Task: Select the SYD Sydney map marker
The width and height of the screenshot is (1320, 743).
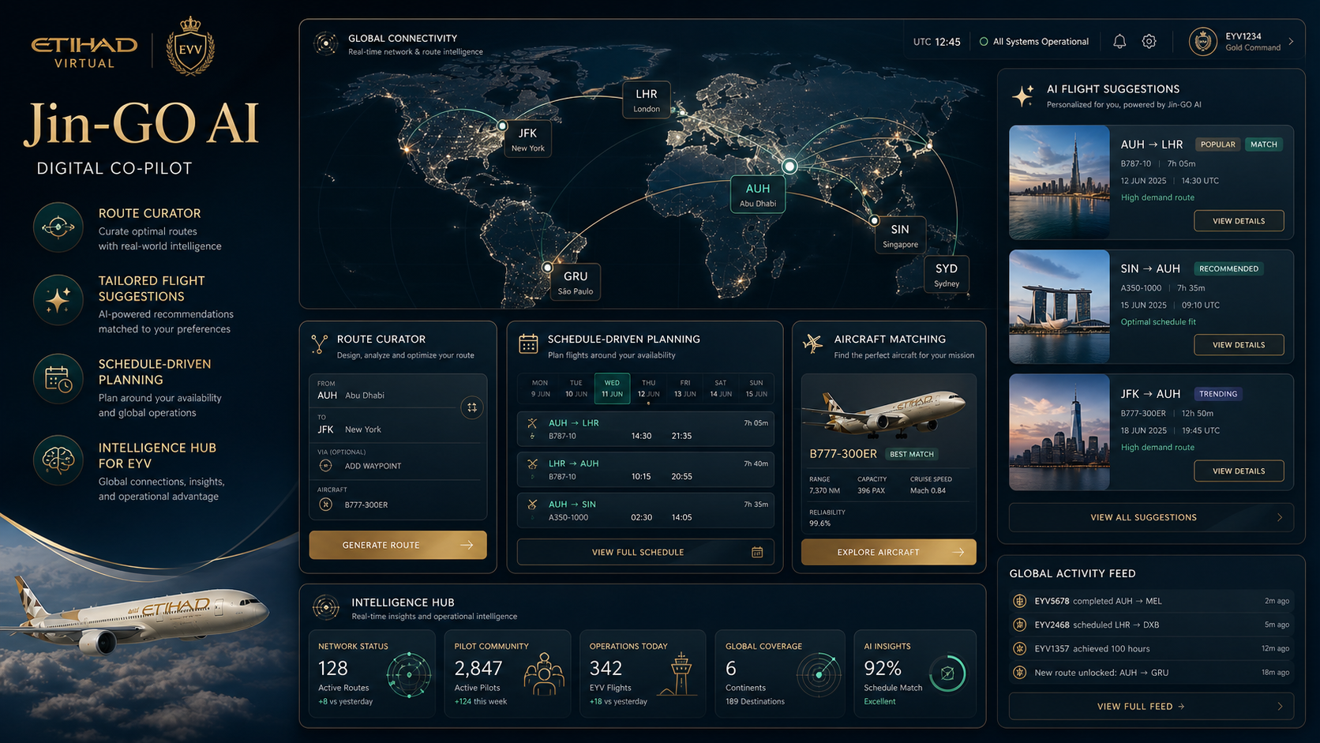Action: coord(947,274)
